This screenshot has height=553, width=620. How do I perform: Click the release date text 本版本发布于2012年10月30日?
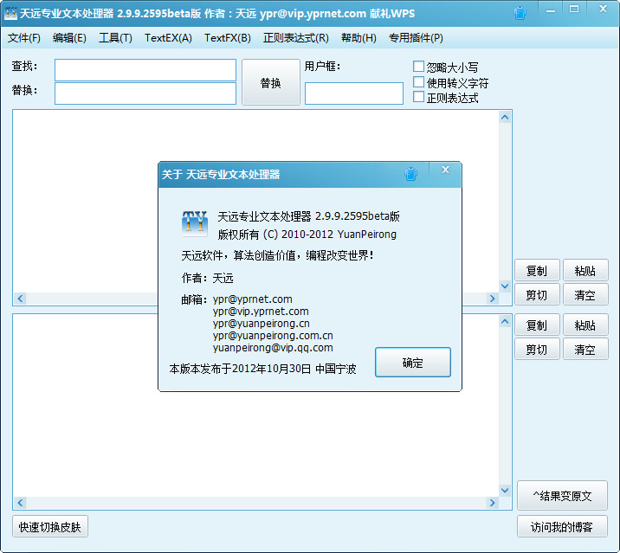240,369
